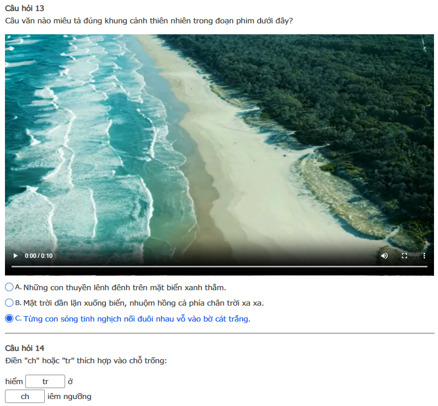
Task: Click the 'Câu hỏi 13' heading
Action: click(24, 8)
